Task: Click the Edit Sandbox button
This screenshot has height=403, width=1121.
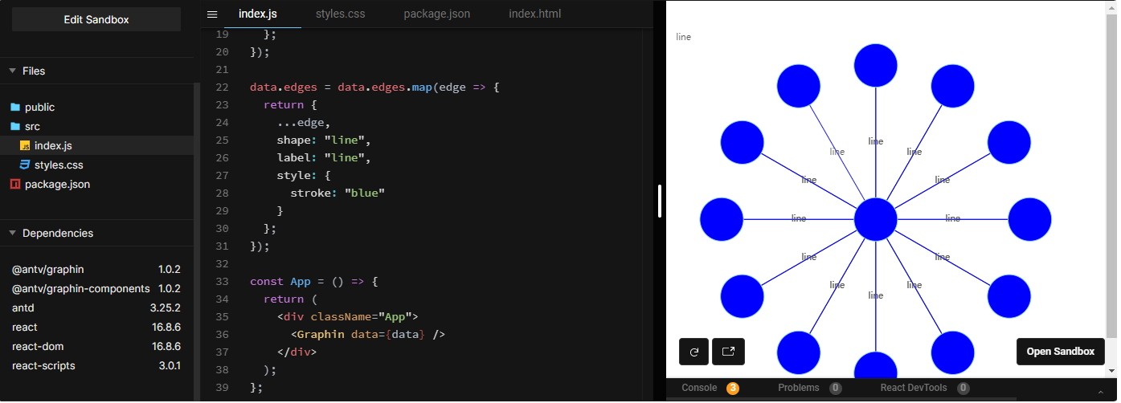Action: [96, 19]
